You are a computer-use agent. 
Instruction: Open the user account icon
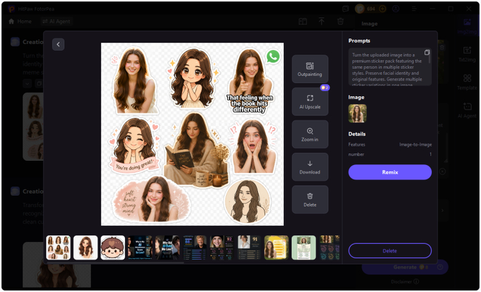click(x=395, y=9)
